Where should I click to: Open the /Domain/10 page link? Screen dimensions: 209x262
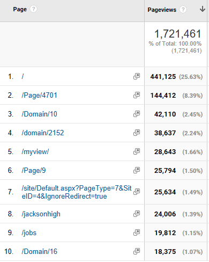[39, 114]
